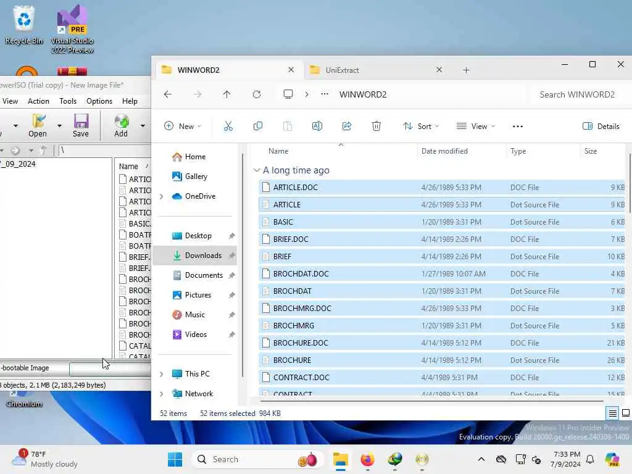The height and width of the screenshot is (474, 632).
Task: Open notifications bell in taskbar
Action: pos(590,459)
